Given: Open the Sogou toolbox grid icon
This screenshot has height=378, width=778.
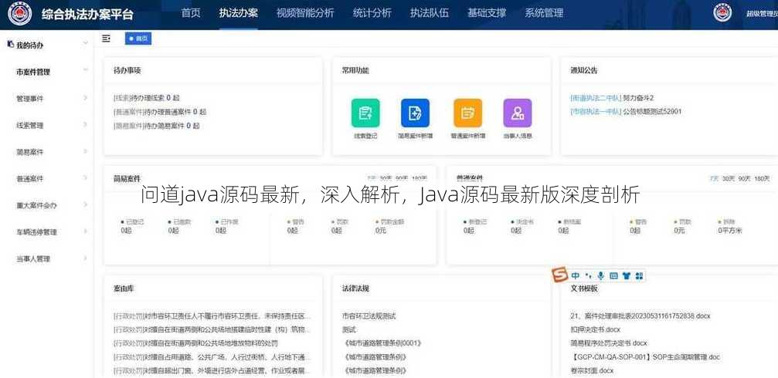Looking at the screenshot, I should pyautogui.click(x=639, y=275).
